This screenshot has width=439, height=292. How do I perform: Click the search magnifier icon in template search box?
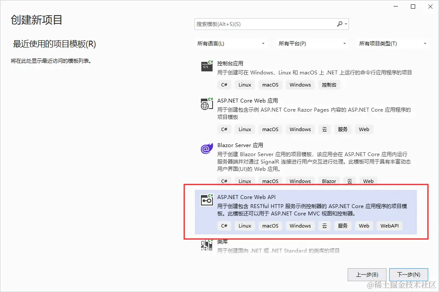(339, 24)
